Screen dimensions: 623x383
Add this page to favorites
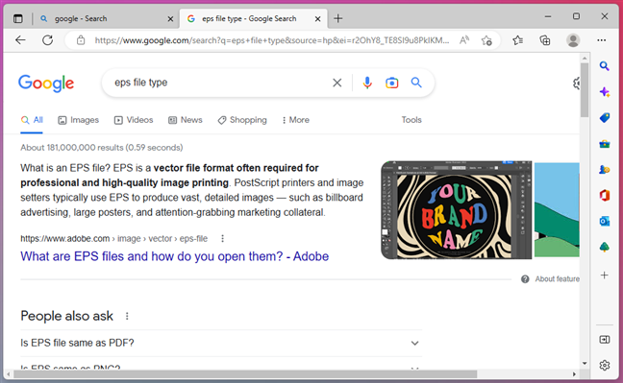coord(486,40)
